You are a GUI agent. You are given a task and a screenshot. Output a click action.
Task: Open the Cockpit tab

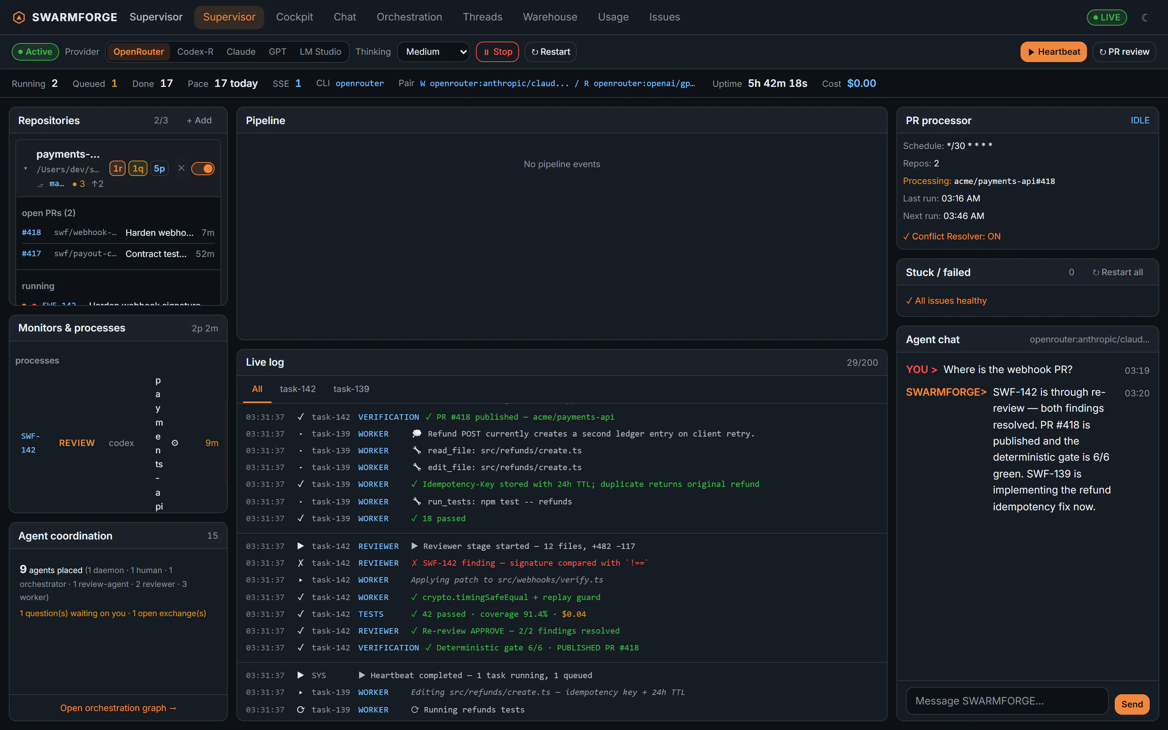pyautogui.click(x=295, y=18)
